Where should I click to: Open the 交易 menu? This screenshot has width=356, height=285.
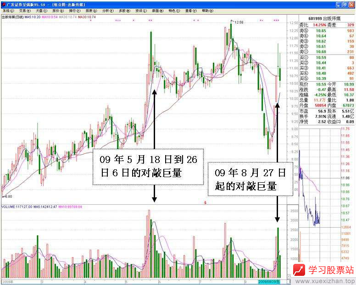pos(25,11)
